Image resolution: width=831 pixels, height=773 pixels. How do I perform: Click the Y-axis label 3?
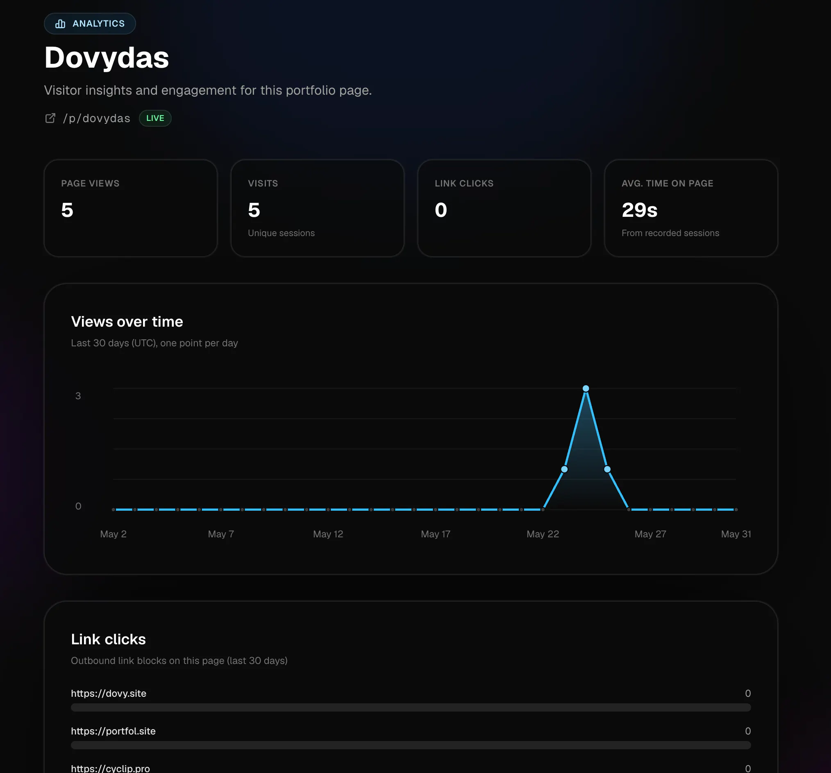[x=78, y=396]
